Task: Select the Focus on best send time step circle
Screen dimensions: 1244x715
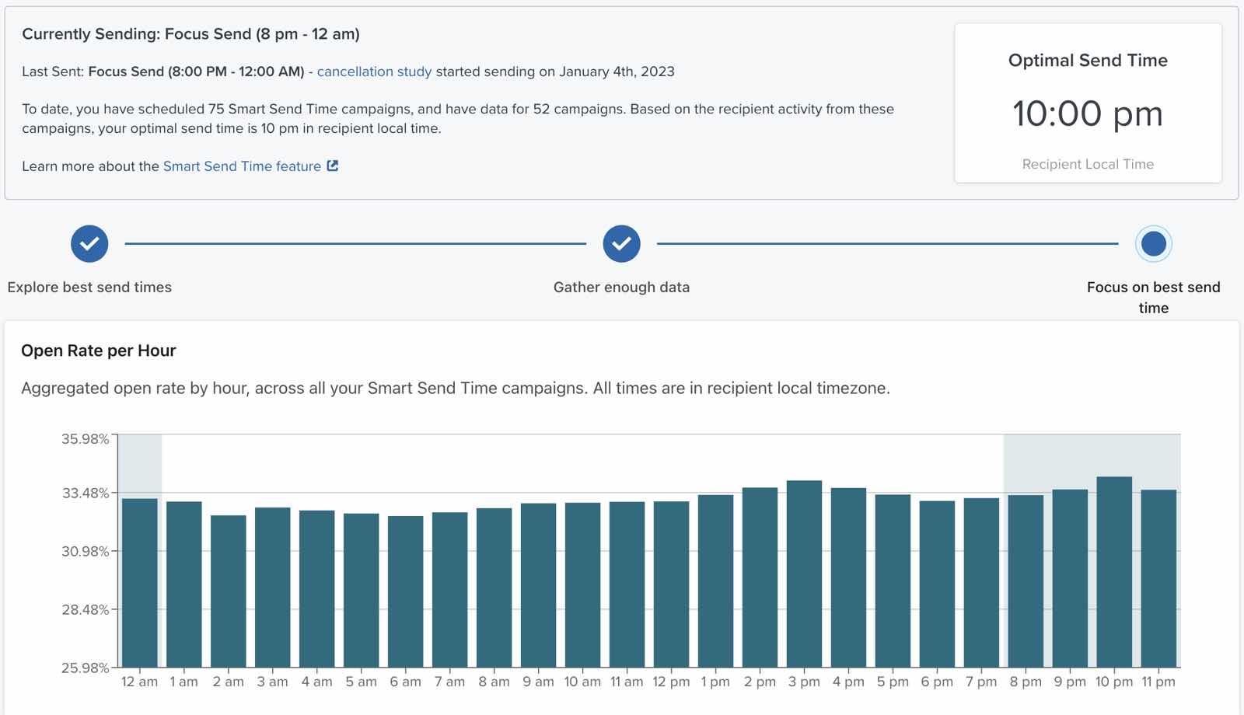Action: point(1153,244)
